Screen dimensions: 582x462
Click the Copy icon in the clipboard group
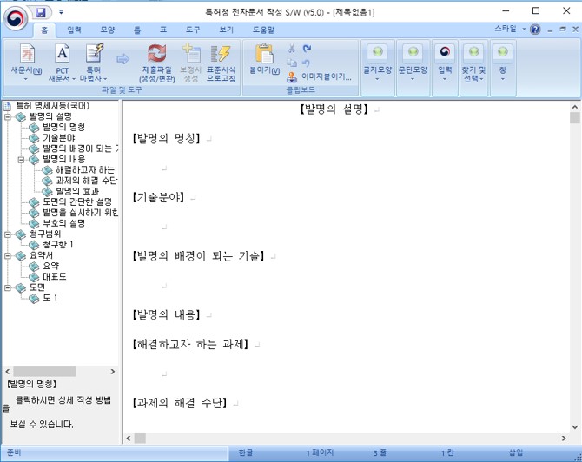[x=292, y=63]
